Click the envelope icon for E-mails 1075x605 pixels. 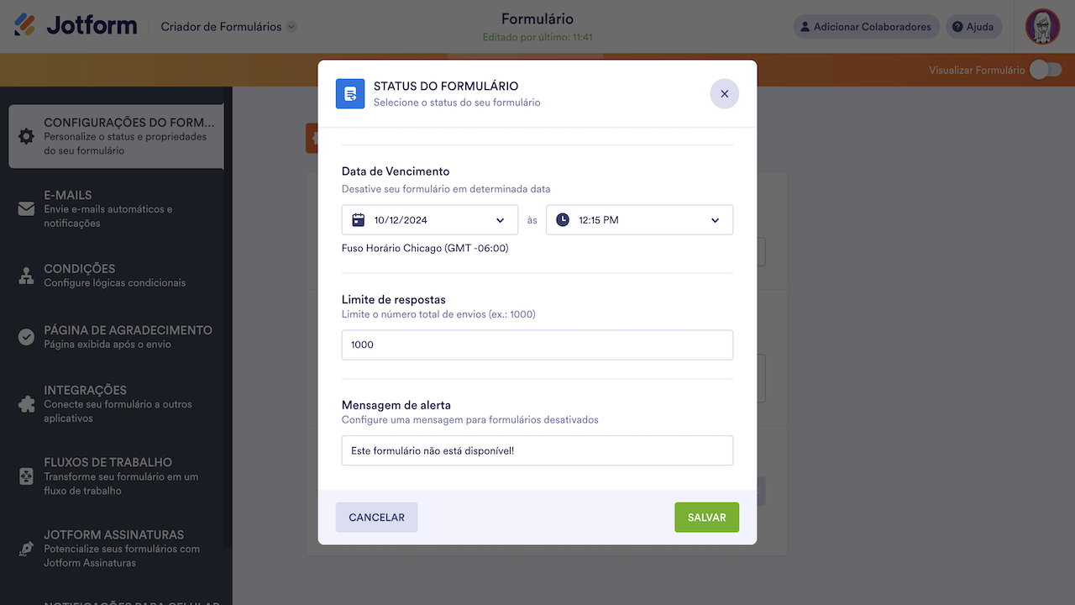(26, 209)
